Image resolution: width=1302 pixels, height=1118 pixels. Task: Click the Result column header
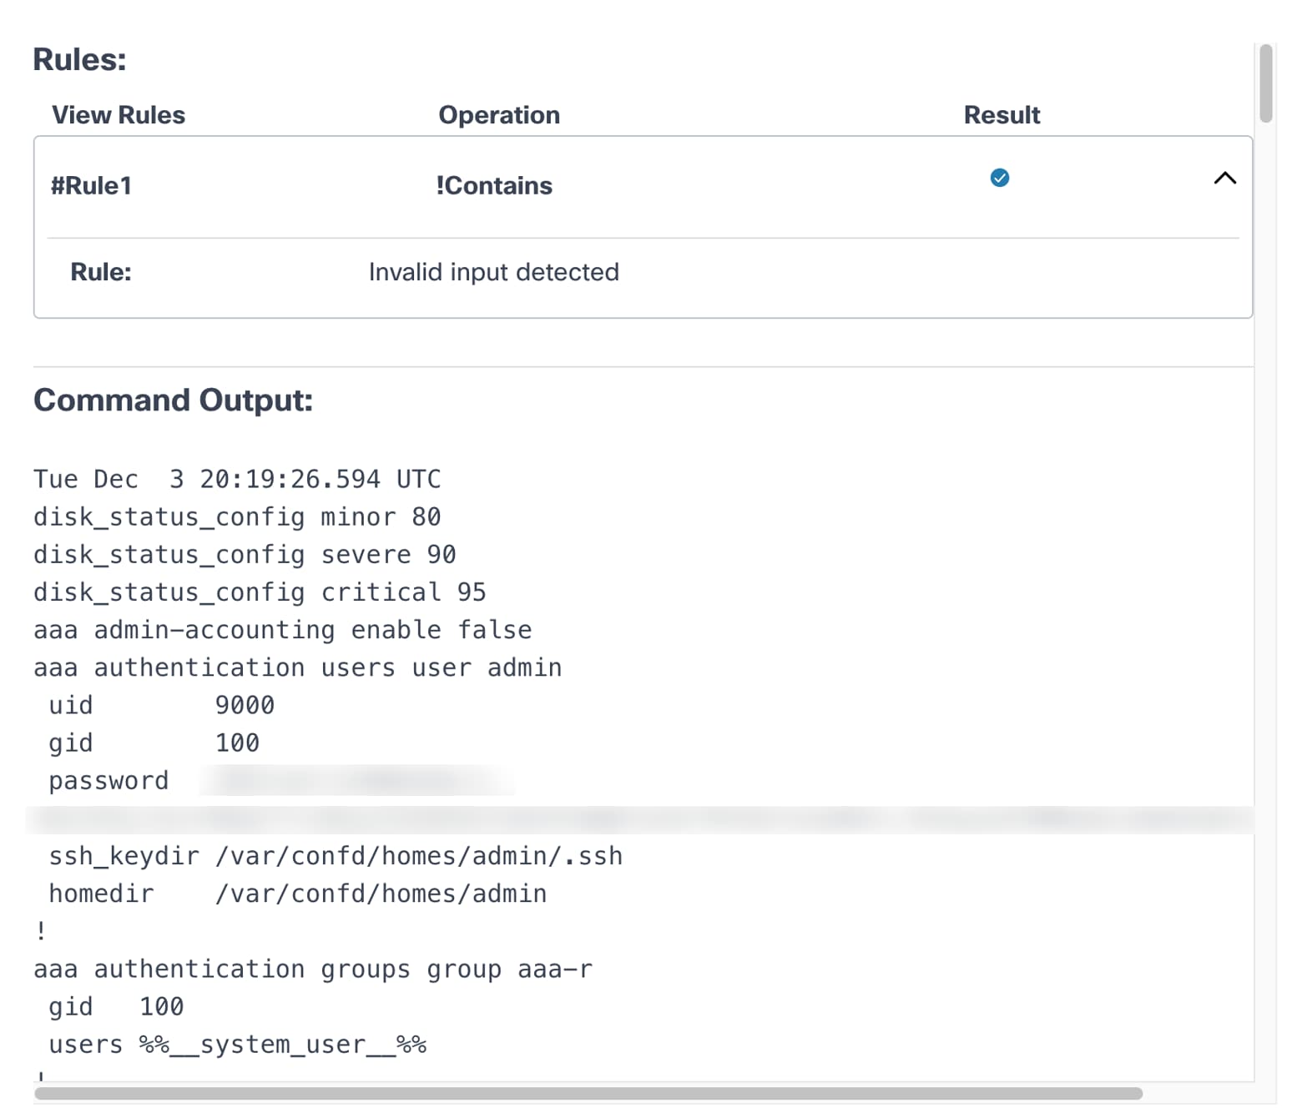pos(1002,115)
